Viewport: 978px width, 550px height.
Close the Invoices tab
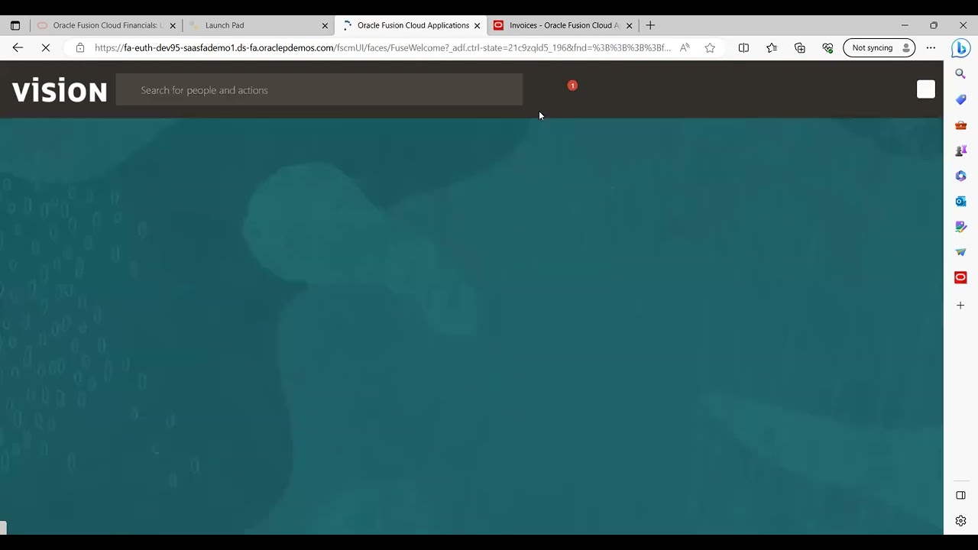(630, 25)
